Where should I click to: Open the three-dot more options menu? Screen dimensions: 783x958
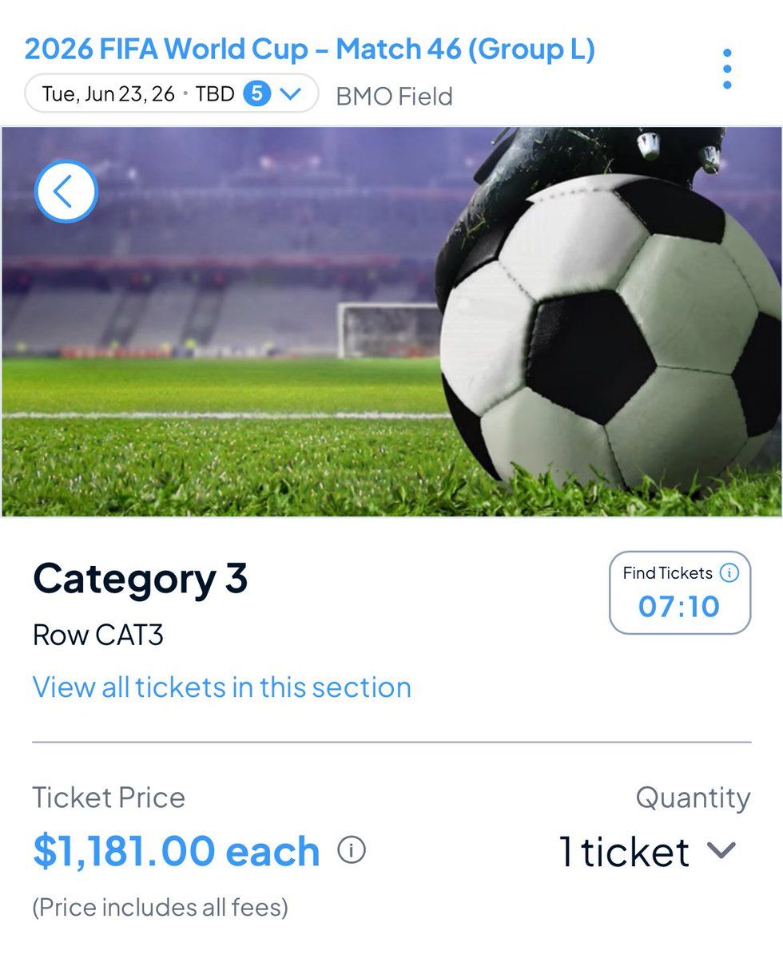click(726, 69)
